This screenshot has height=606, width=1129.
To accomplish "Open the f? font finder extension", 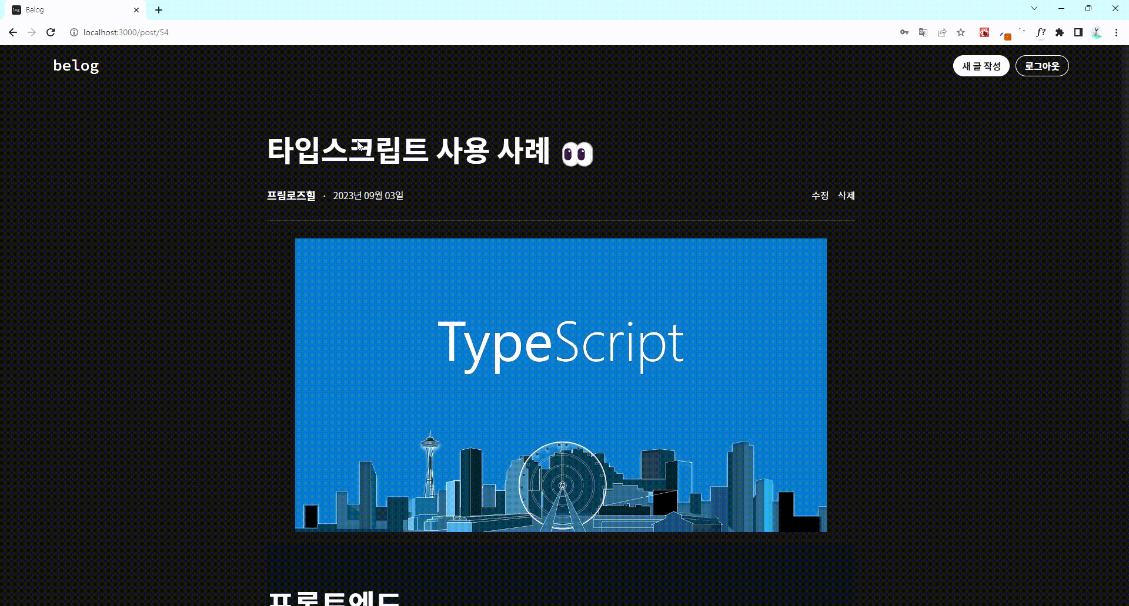I will click(1041, 32).
